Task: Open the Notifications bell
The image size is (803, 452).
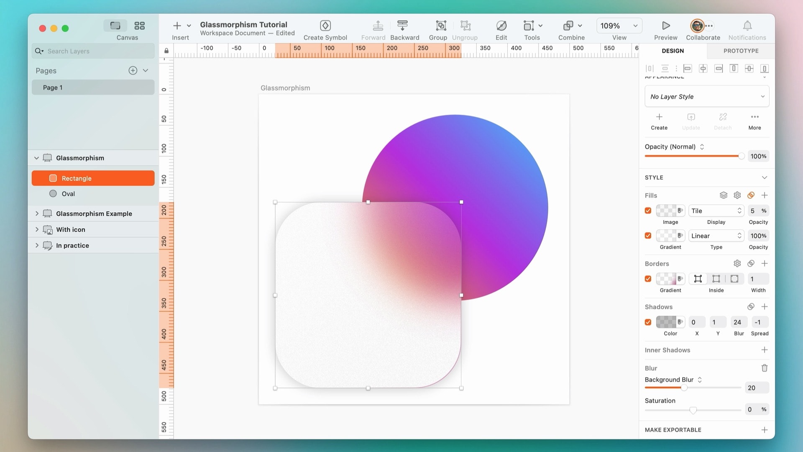Action: click(747, 26)
